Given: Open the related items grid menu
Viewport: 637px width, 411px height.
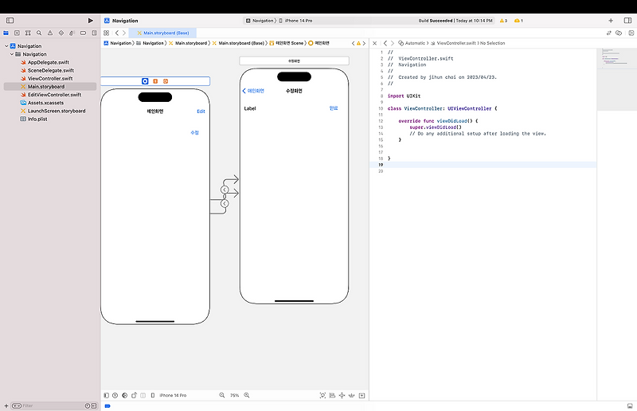Looking at the screenshot, I should click(107, 33).
